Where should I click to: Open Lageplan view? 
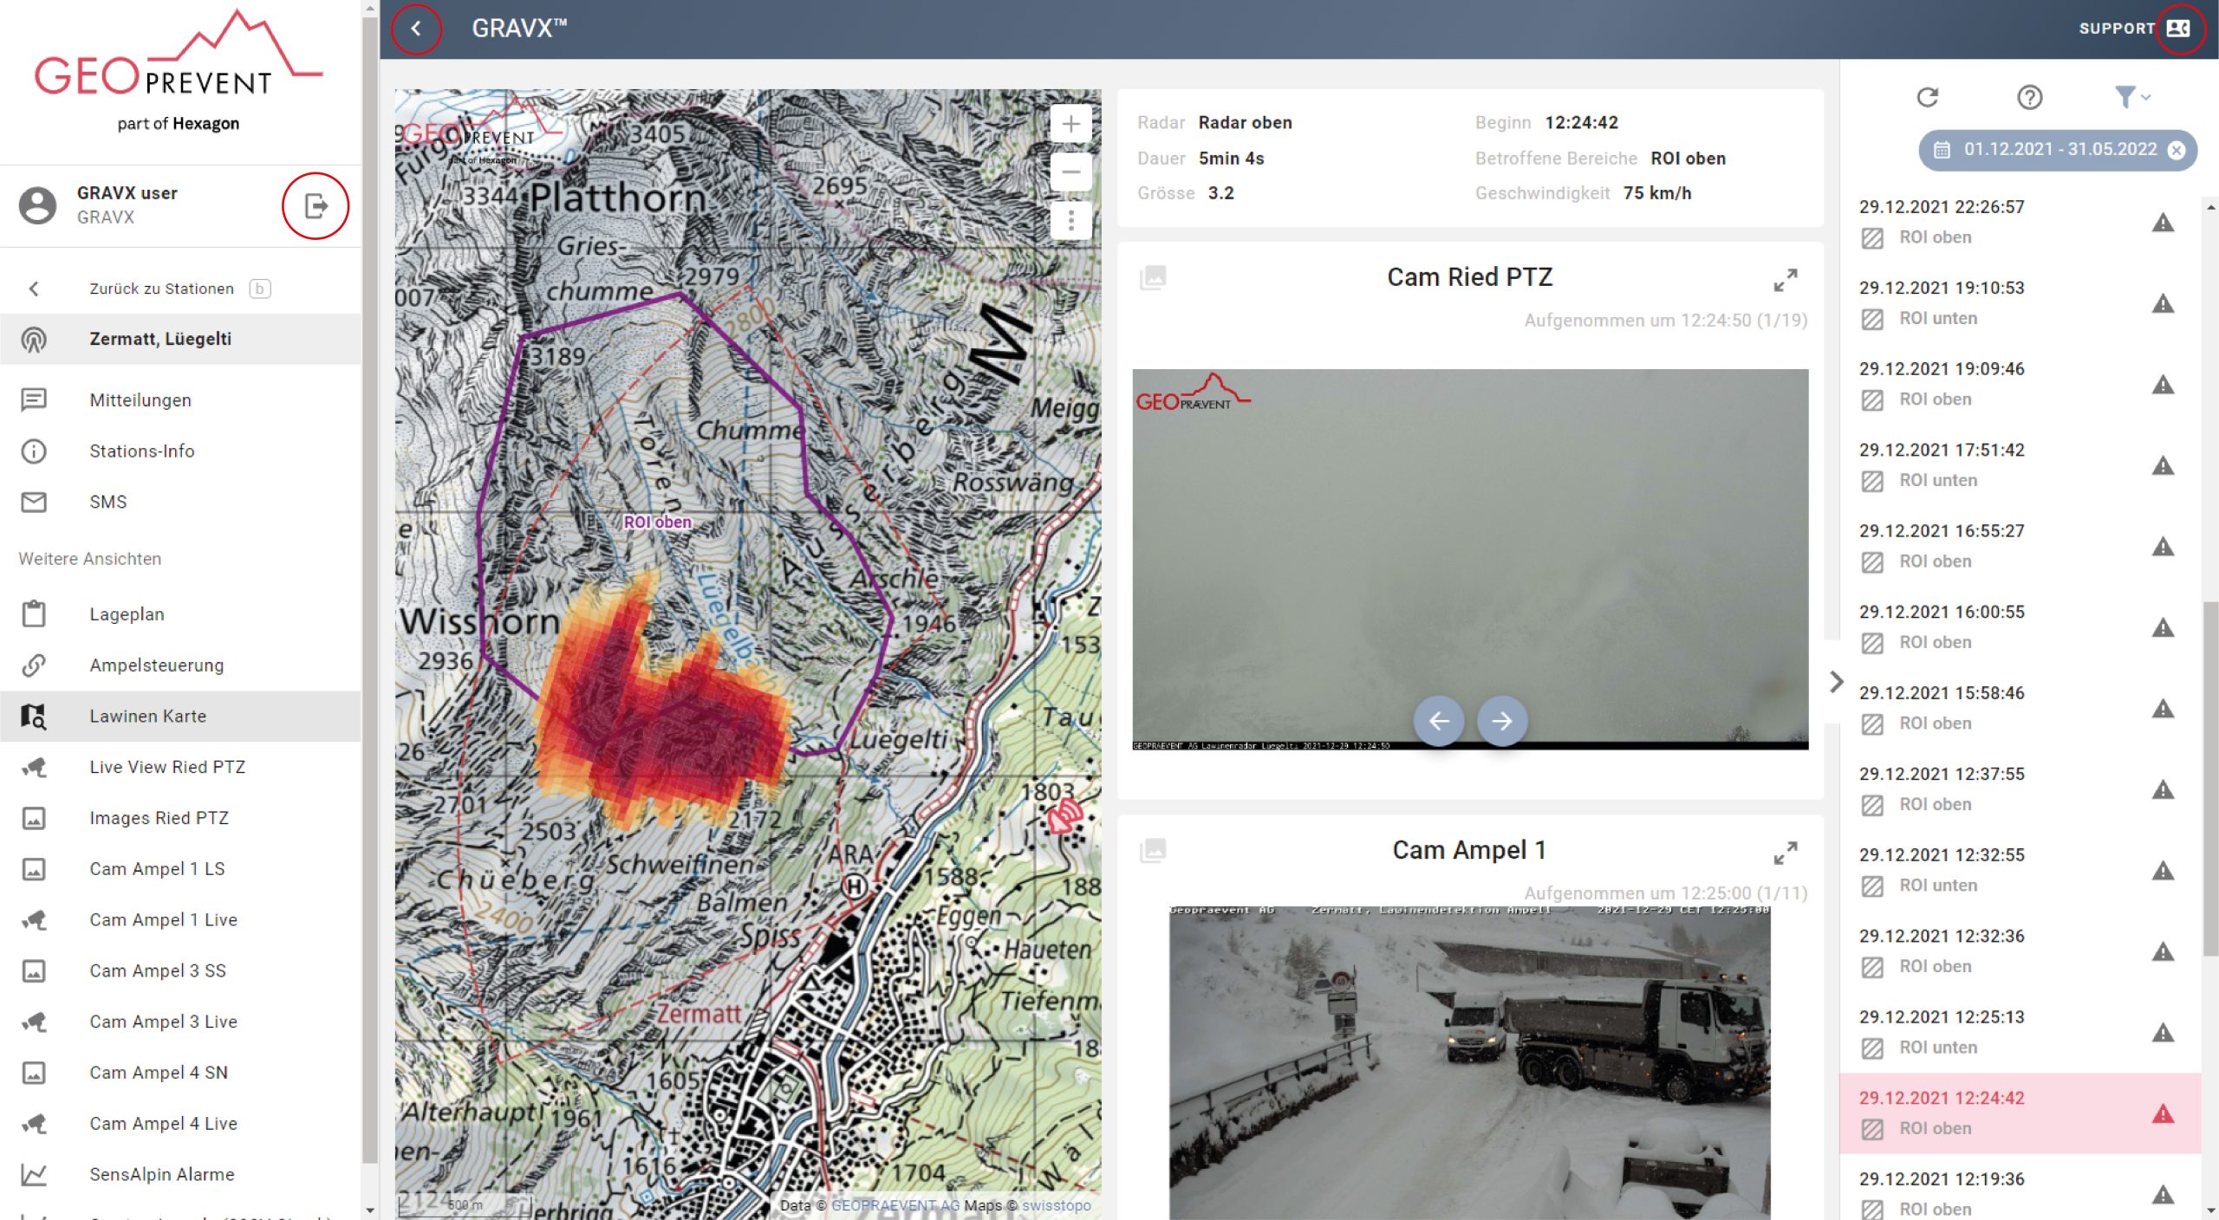pos(180,614)
